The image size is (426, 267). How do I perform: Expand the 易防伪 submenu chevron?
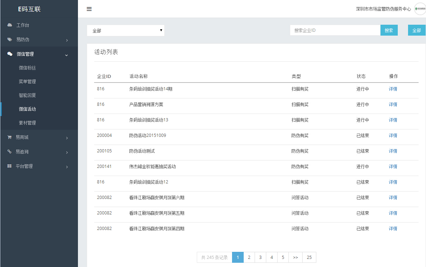[x=67, y=41]
